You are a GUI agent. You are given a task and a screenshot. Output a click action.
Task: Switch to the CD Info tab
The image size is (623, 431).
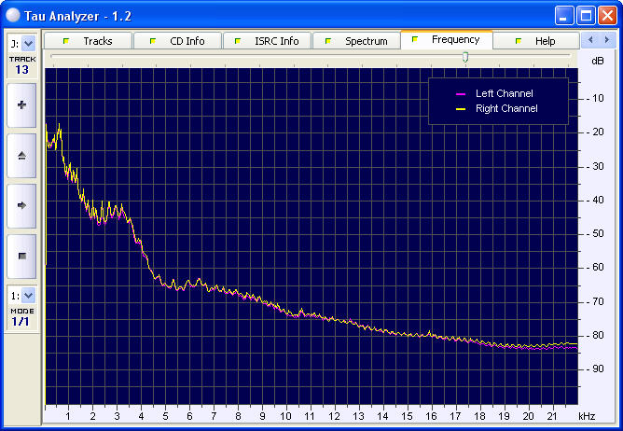[177, 41]
